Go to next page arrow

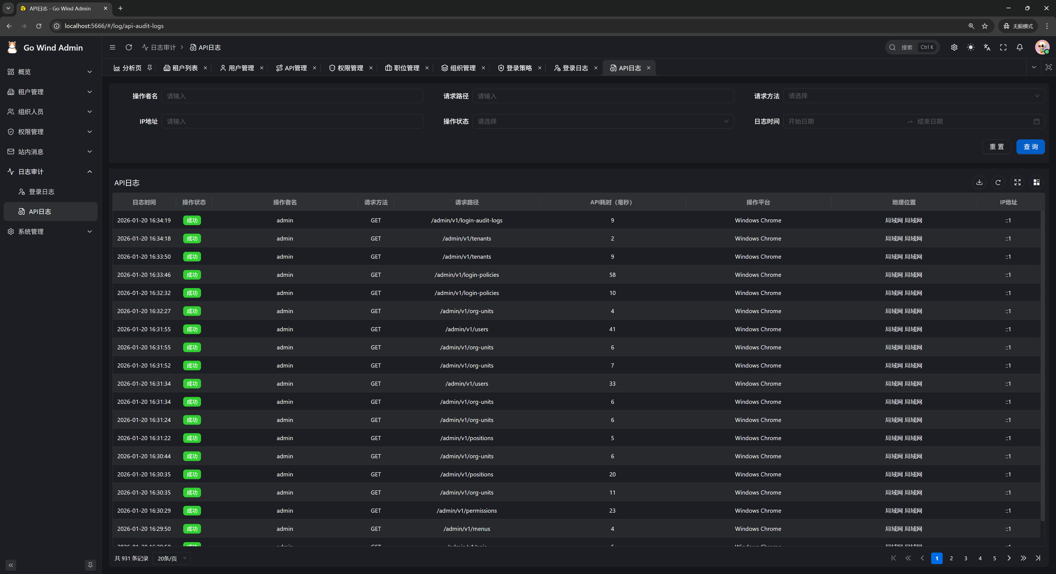(x=1009, y=558)
